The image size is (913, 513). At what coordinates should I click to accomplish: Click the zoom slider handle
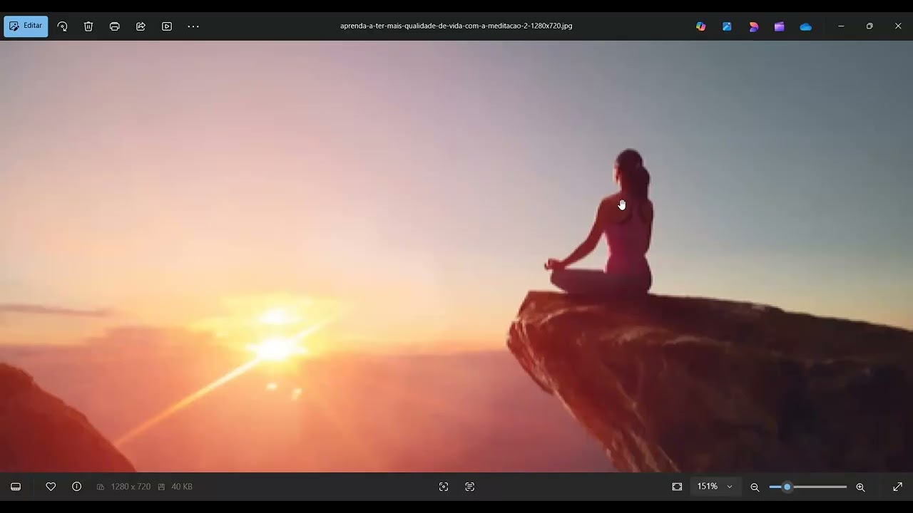point(787,487)
